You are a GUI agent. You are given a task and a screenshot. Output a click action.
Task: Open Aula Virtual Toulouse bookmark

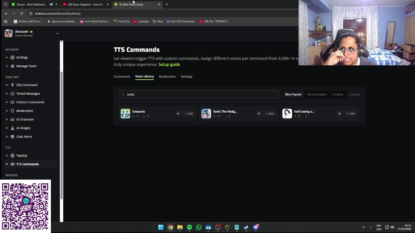pyautogui.click(x=95, y=22)
